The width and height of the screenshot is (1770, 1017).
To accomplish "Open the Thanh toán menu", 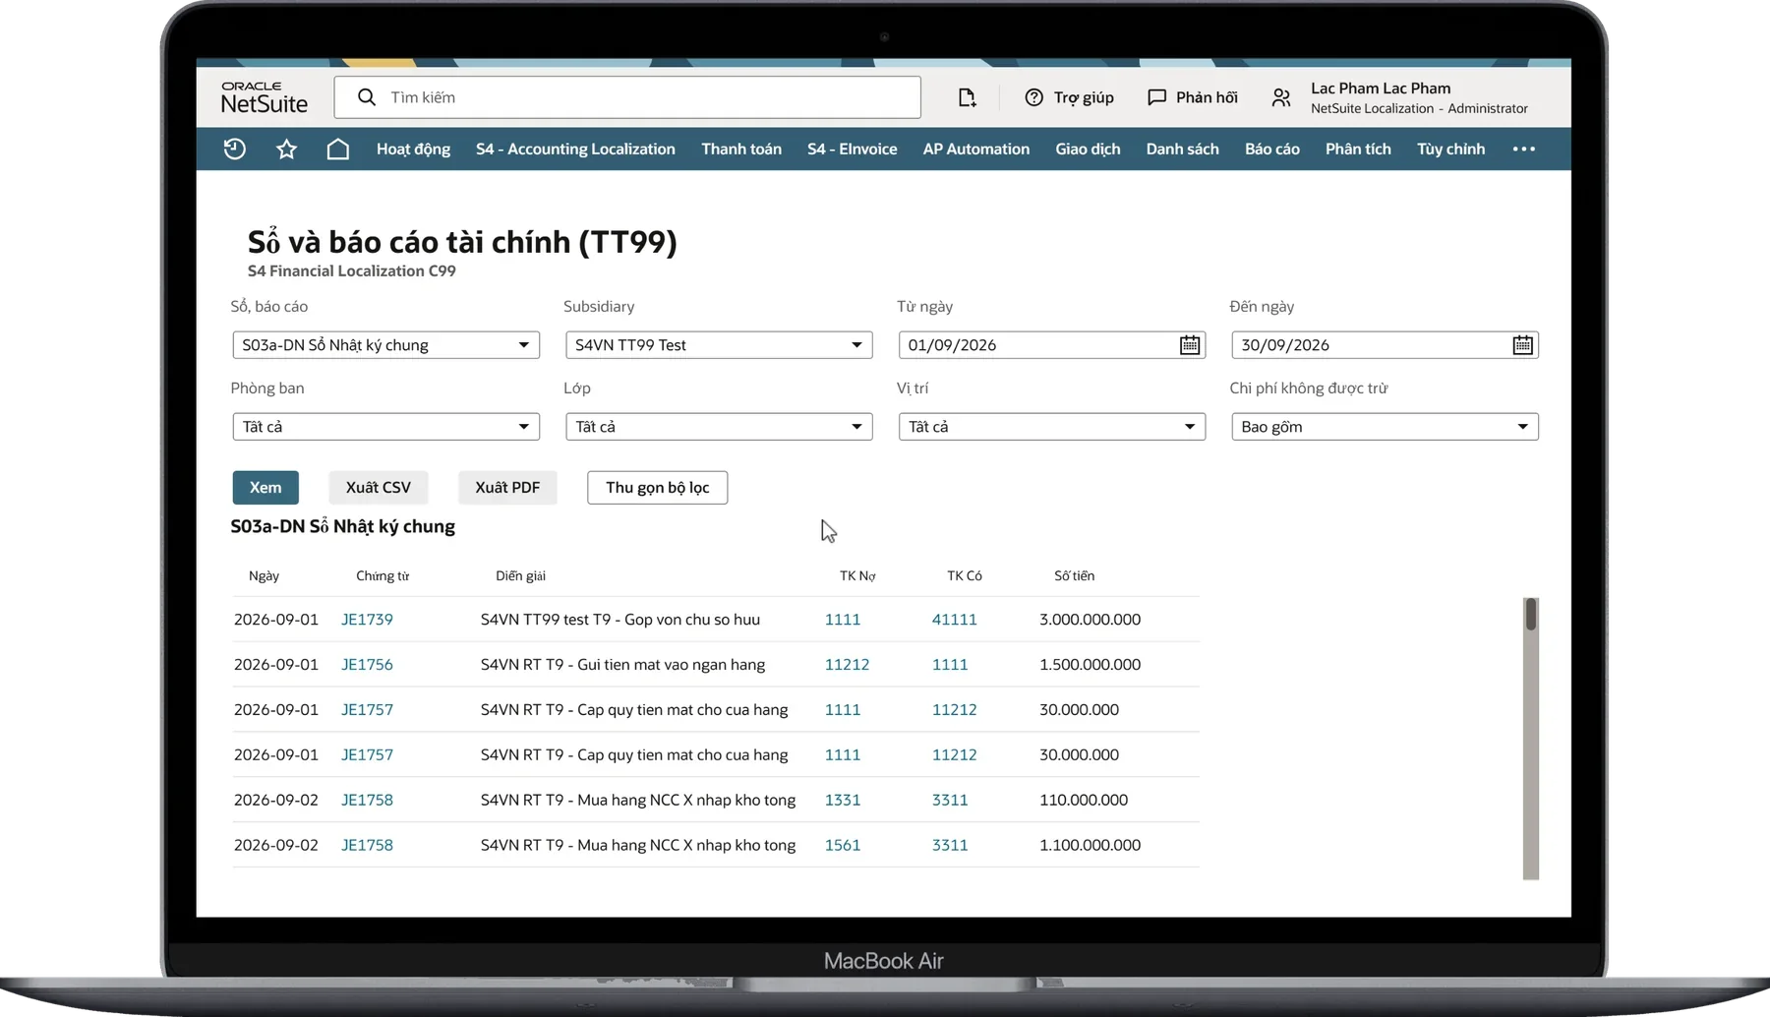I will coord(741,149).
